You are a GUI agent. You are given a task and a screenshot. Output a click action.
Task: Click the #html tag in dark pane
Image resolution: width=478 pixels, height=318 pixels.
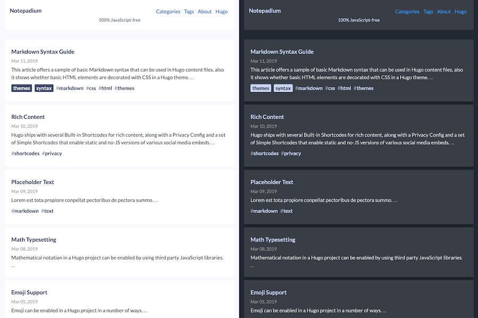click(x=344, y=89)
